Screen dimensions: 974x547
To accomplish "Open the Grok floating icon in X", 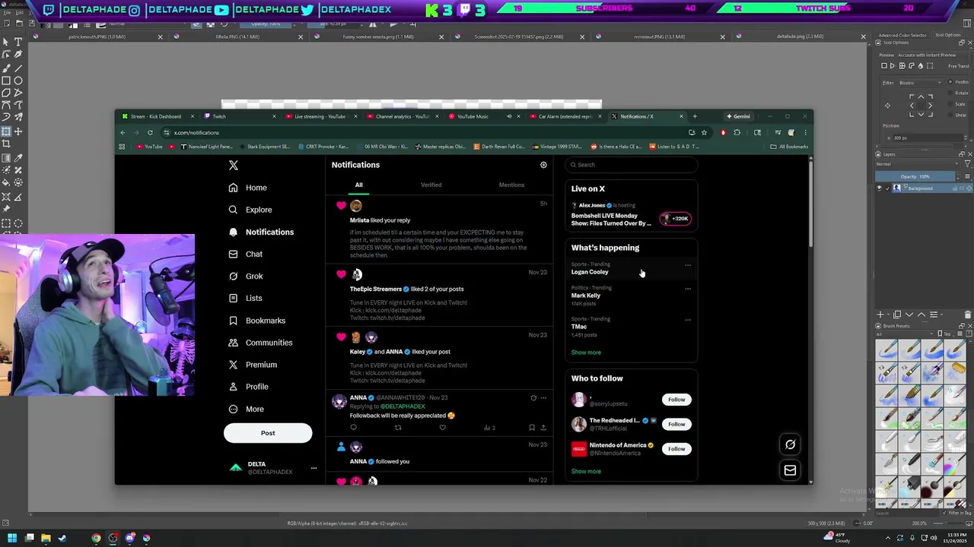I will [790, 444].
